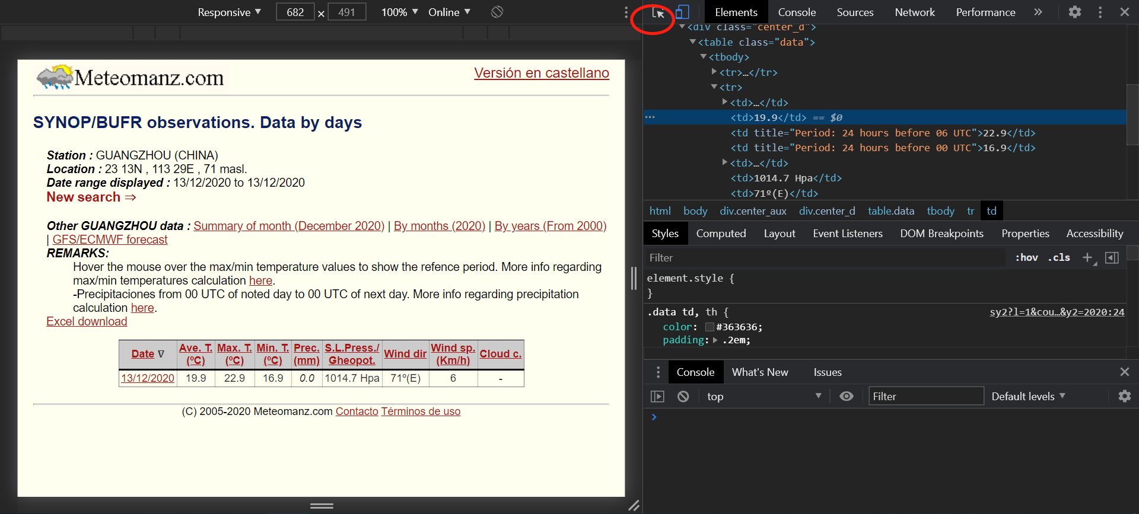Select div.center_aux in the breadcrumb
1139x514 pixels.
(x=753, y=211)
